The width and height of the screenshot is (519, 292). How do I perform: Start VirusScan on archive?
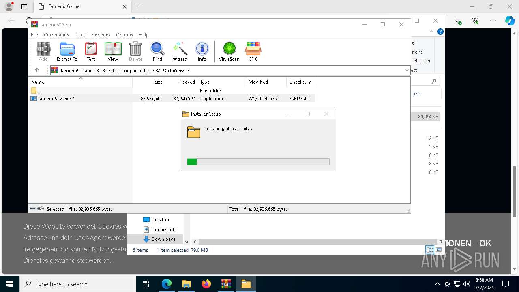(x=229, y=52)
